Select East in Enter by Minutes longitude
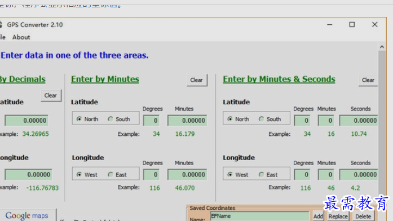Viewport: 393px width, 221px height. [117, 175]
